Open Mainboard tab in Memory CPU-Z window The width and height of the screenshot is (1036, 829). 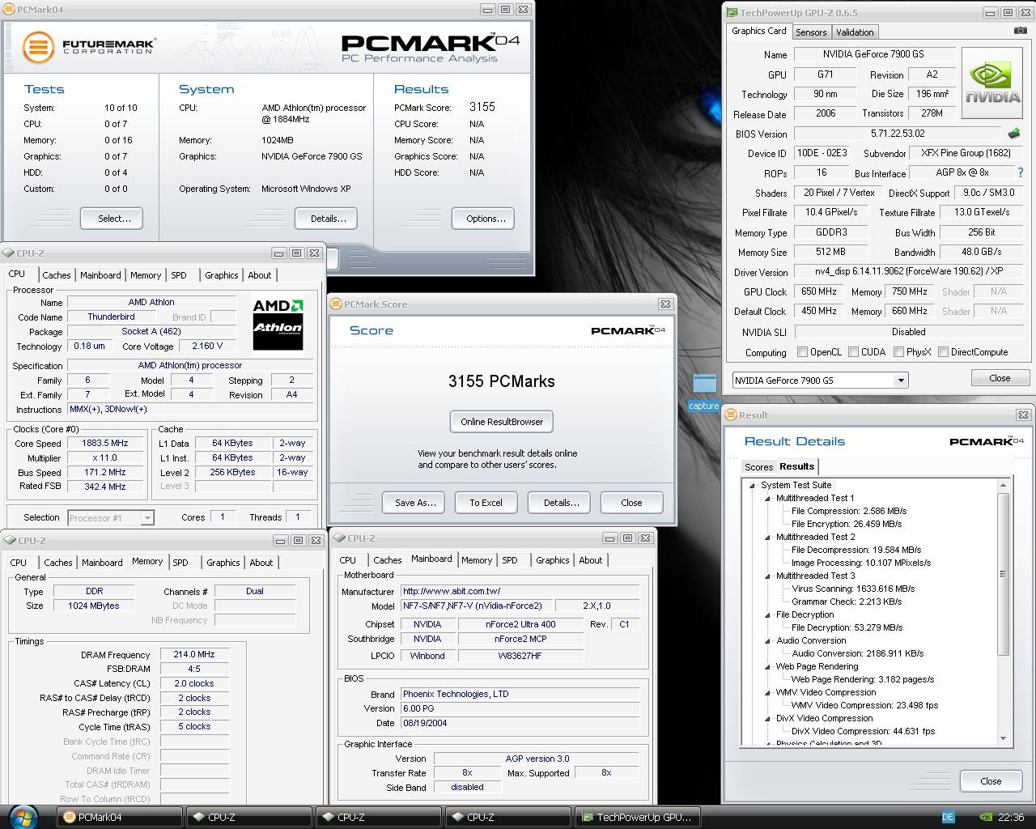(x=102, y=563)
